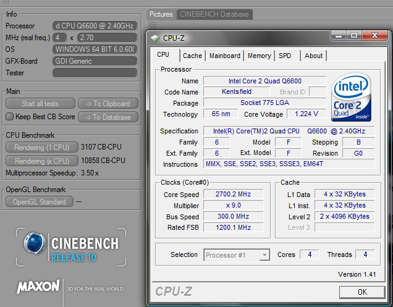Toggle the Keep Best CB Score checkbox
Viewport: 393px width, 307px height.
9,117
